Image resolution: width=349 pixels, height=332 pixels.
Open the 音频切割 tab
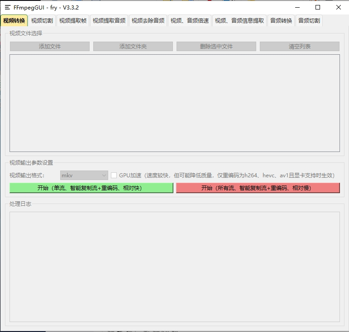[x=309, y=21]
